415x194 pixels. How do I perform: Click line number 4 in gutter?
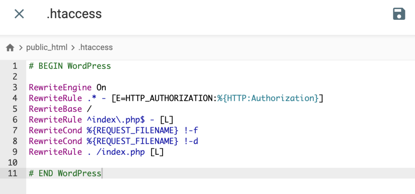tap(15, 98)
